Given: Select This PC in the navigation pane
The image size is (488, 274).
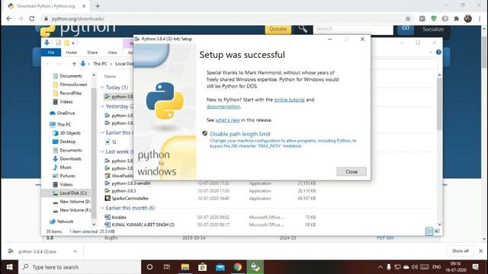Looking at the screenshot, I should (x=64, y=124).
